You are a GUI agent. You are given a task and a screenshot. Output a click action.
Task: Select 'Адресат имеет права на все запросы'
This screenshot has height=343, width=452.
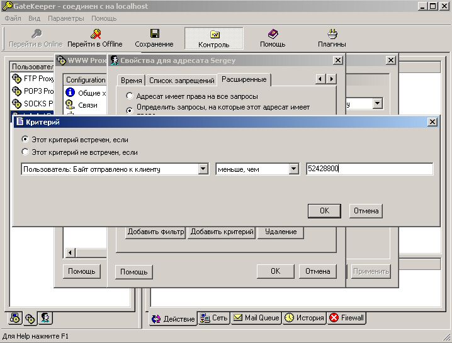[130, 96]
